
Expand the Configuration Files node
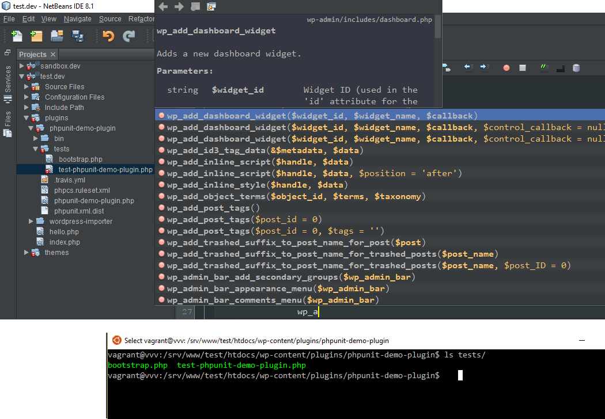click(27, 97)
